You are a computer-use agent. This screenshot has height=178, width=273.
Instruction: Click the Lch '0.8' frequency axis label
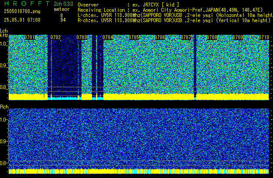[x=3, y=87]
